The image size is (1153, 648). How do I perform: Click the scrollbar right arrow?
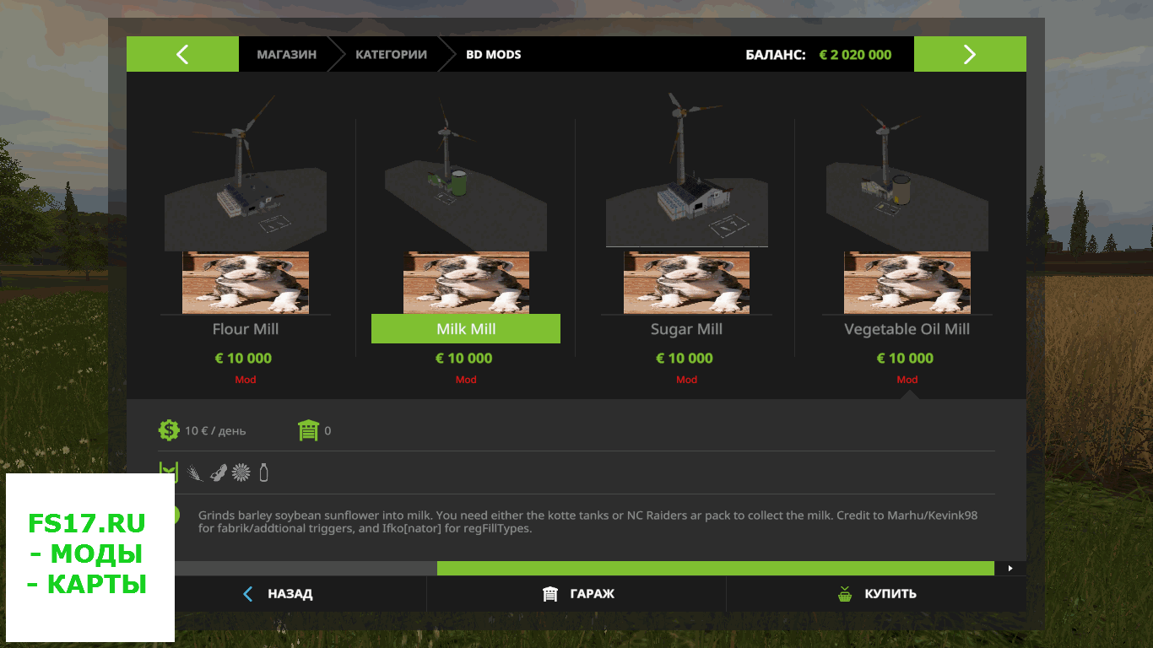click(1010, 569)
